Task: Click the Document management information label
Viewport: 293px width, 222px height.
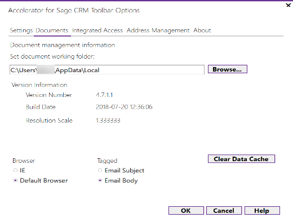Action: (x=63, y=45)
